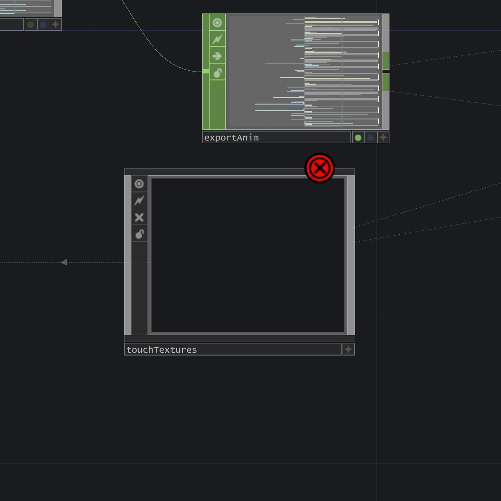Click the blue color dot on the top-left node

pyautogui.click(x=43, y=24)
